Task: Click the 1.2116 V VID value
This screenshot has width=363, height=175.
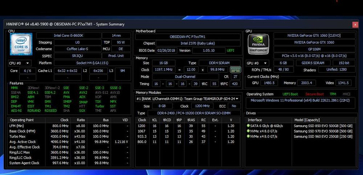Action: [121, 142]
